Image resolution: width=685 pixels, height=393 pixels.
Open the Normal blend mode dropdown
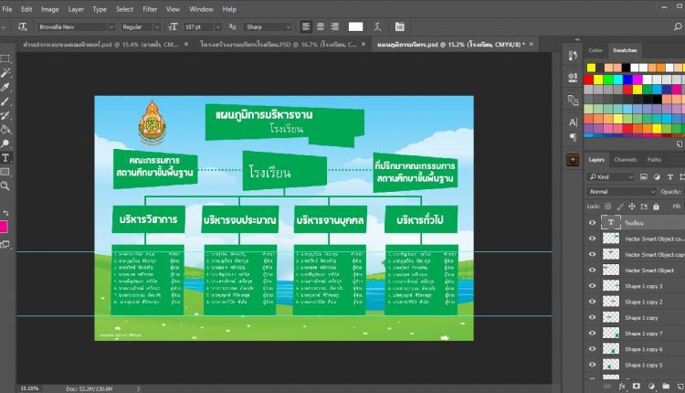click(x=619, y=192)
